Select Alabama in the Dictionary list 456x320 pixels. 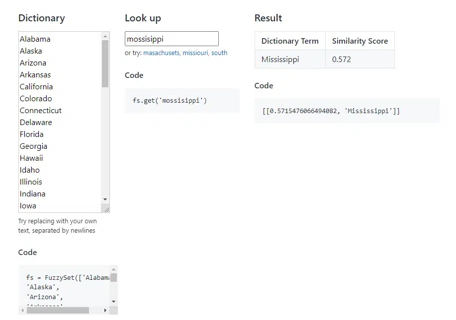(x=35, y=39)
